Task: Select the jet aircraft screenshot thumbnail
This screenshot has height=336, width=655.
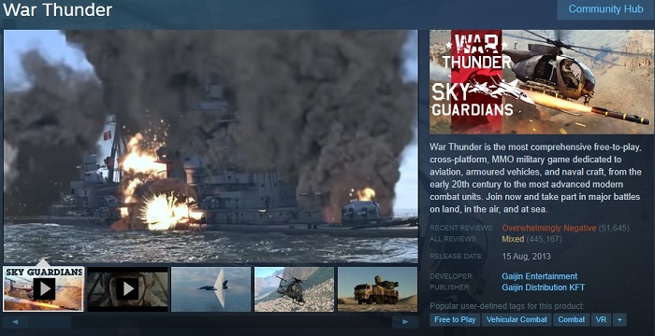Action: click(211, 289)
